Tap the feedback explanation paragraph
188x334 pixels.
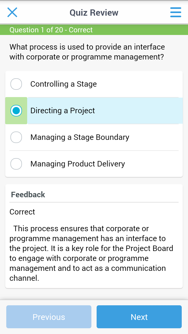click(91, 253)
